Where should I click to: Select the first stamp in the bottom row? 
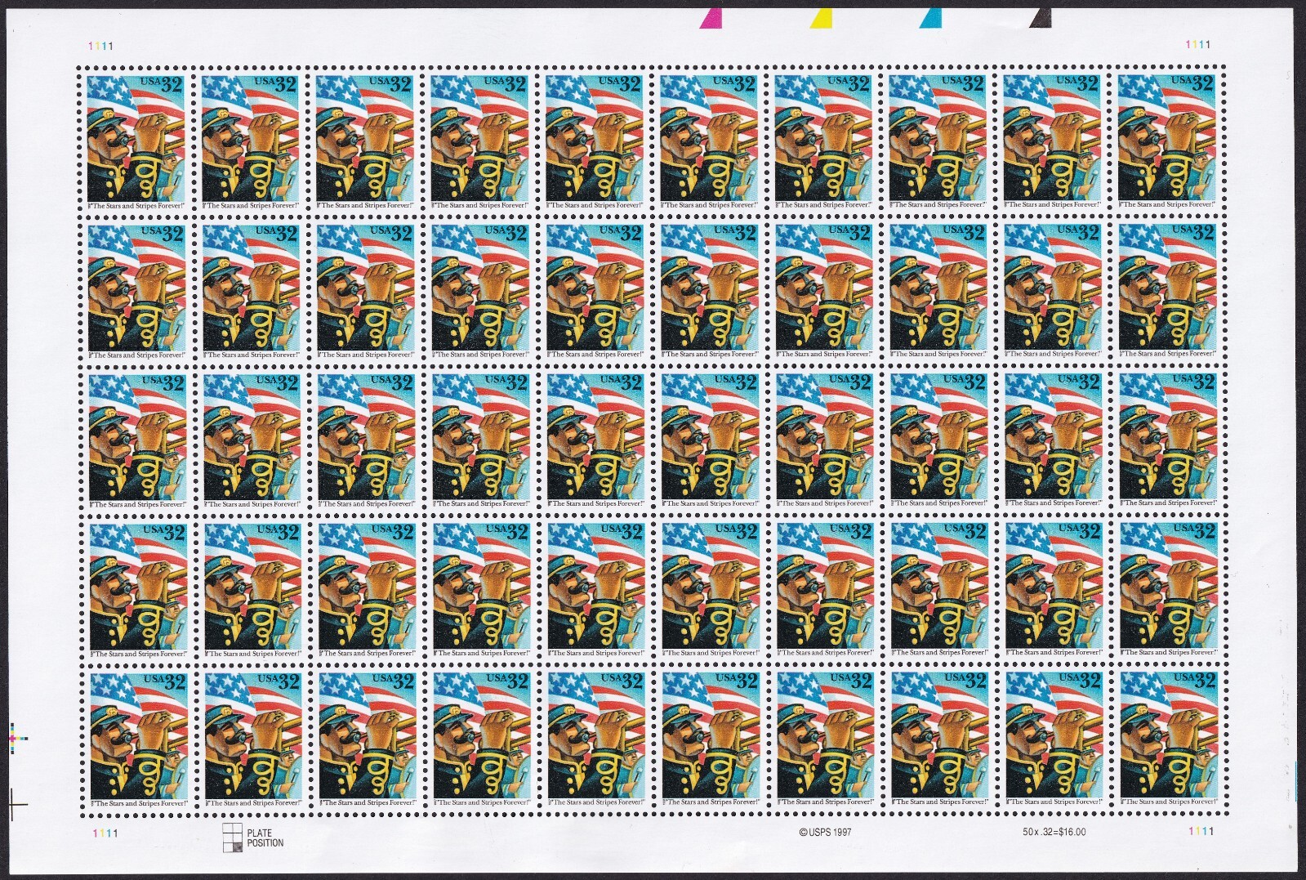[138, 740]
